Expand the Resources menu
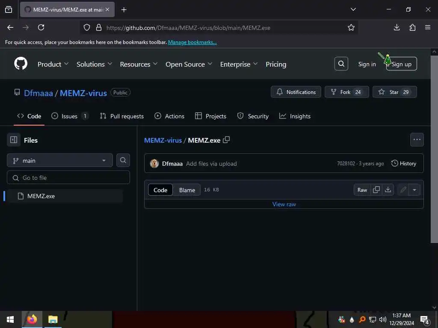The width and height of the screenshot is (438, 328). point(139,64)
